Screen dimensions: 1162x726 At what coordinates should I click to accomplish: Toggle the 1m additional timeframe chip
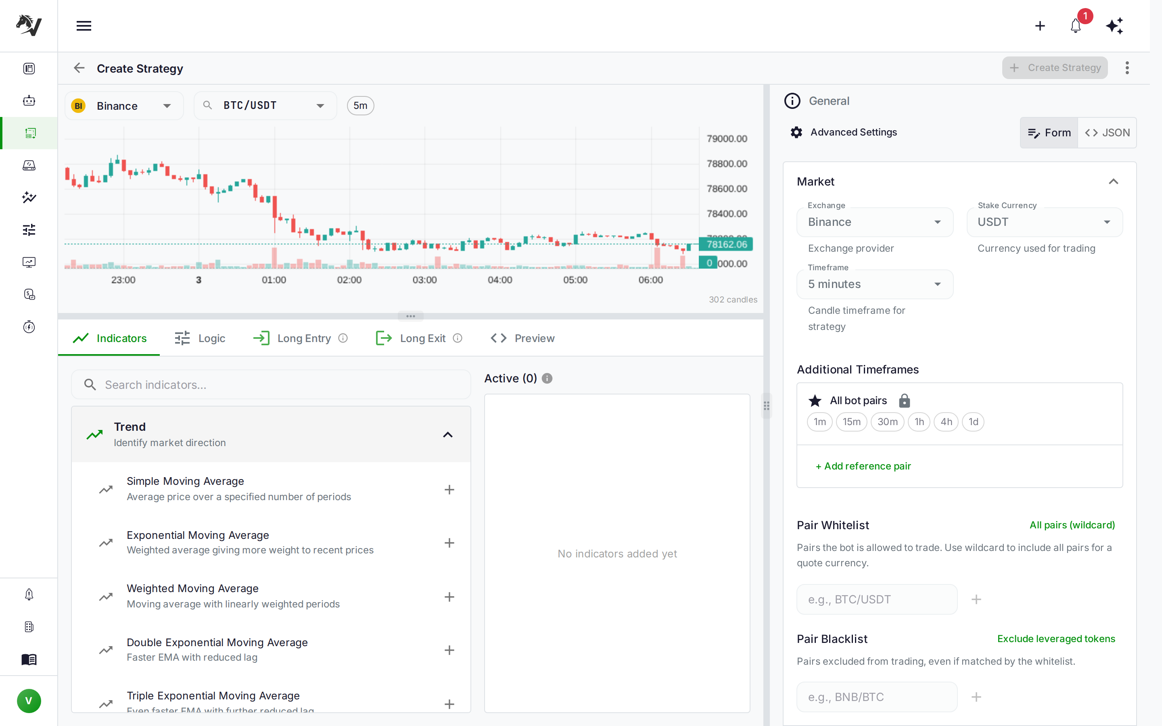(x=819, y=421)
